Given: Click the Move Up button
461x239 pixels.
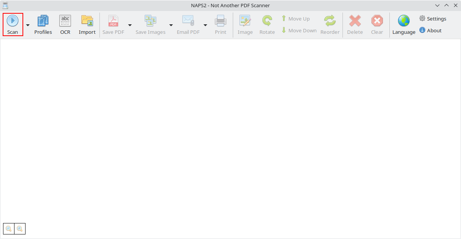Looking at the screenshot, I should click(296, 19).
